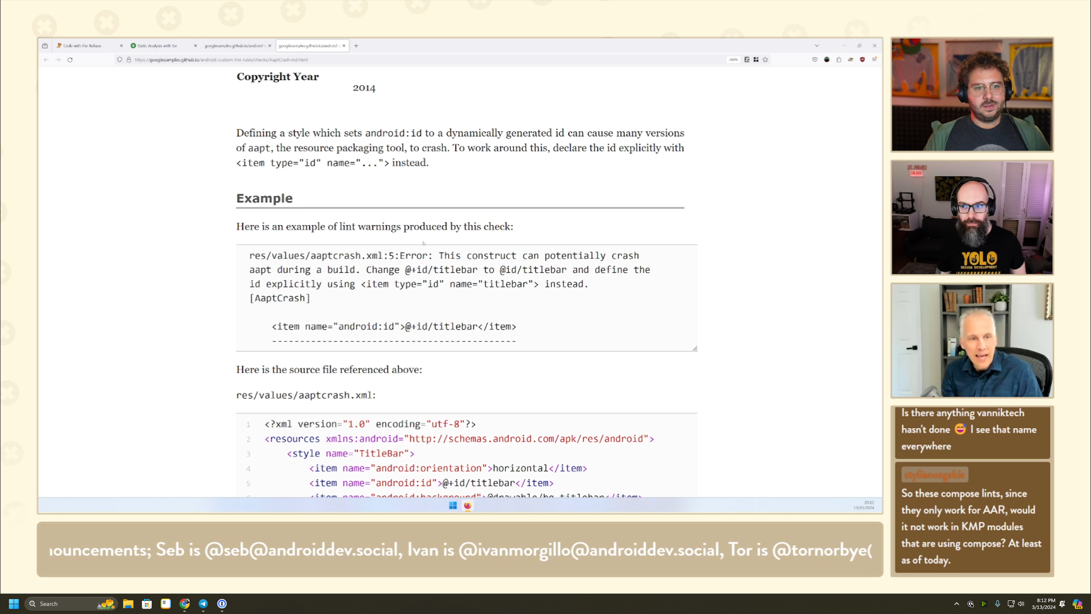Viewport: 1091px width, 614px height.
Task: Close the active googlesamples tab
Action: (344, 46)
